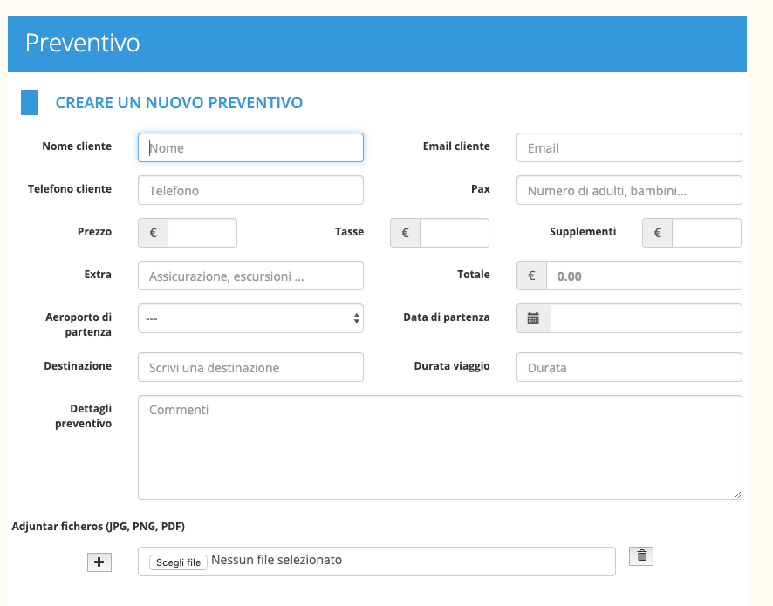Viewport: 773px width, 606px height.
Task: Click the euro symbol beside Tasse
Action: [405, 233]
